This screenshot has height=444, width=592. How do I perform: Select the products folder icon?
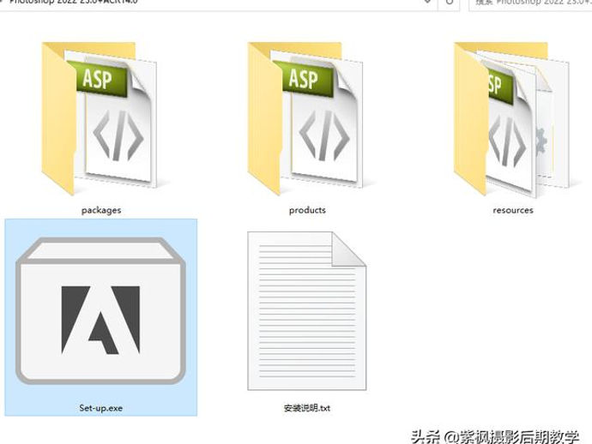pos(305,118)
